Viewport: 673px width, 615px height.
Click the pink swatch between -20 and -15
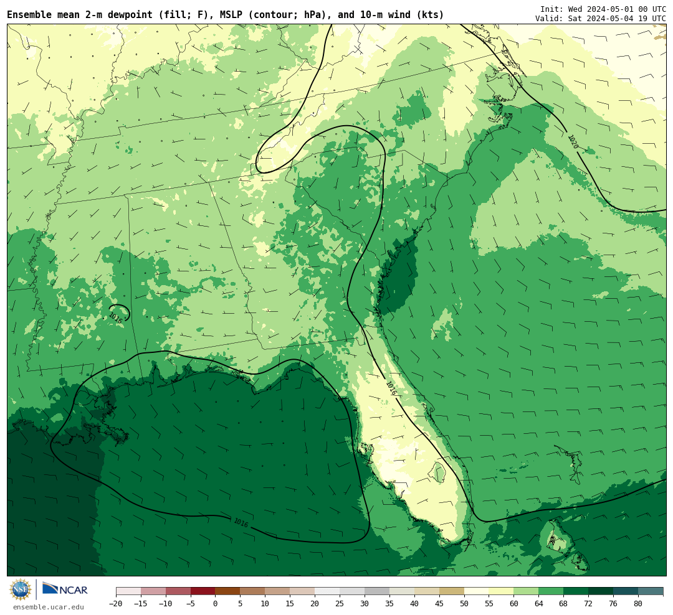[x=128, y=591]
